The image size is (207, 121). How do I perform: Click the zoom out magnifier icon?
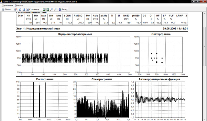click(x=55, y=9)
